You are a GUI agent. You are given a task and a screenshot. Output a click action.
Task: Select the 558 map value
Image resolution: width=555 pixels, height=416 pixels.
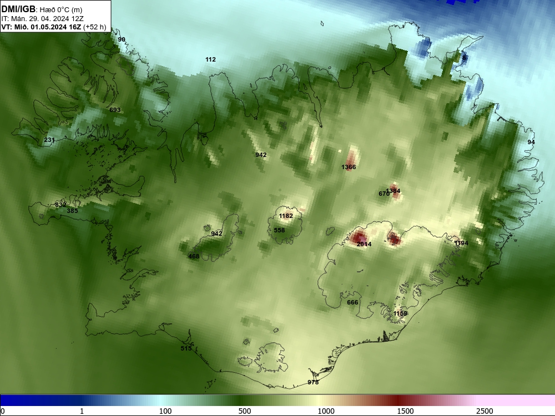(279, 230)
